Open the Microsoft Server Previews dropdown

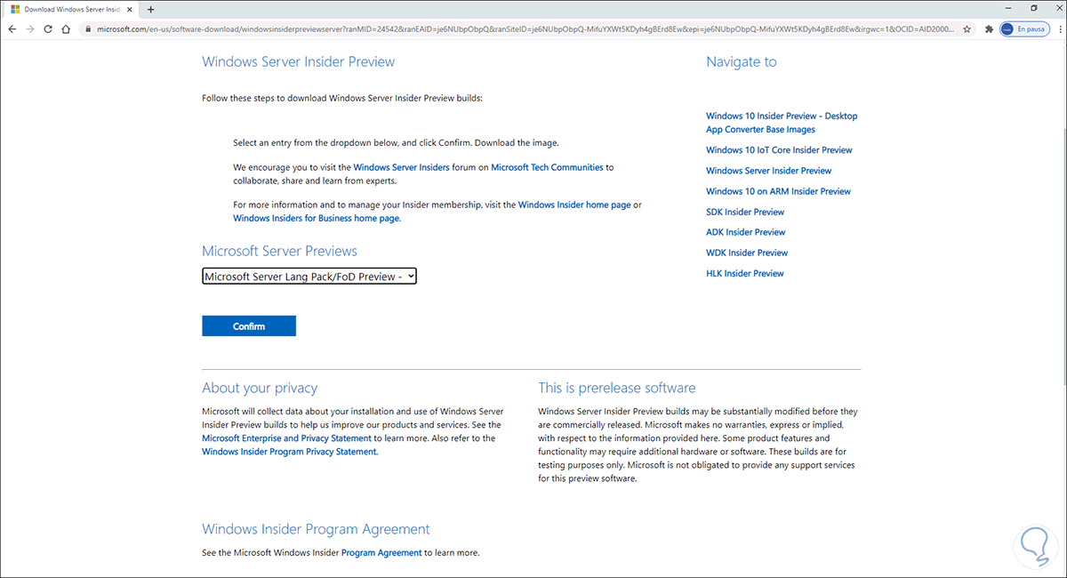(x=309, y=276)
